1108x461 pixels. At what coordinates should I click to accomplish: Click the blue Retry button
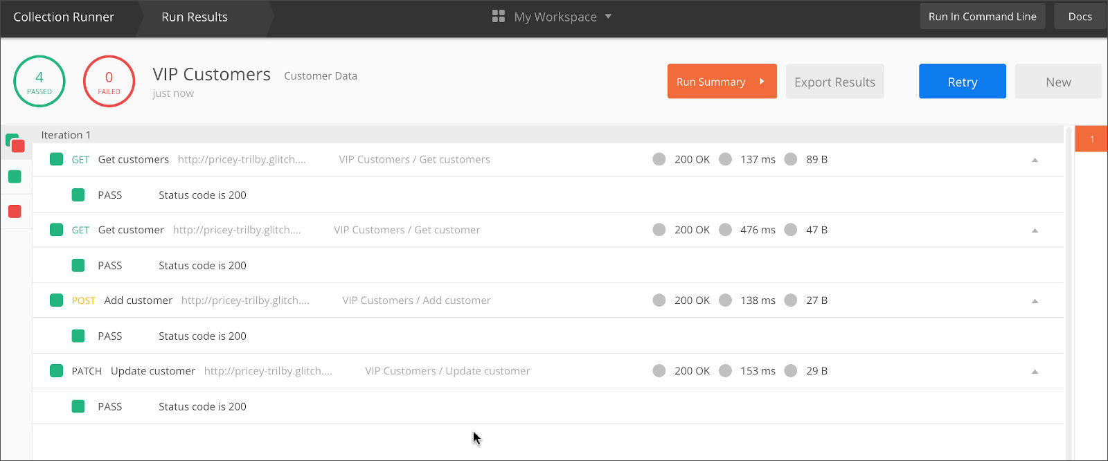tap(963, 81)
